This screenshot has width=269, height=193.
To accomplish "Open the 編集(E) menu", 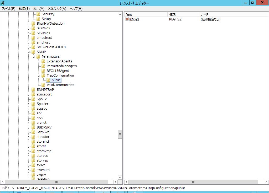I will tap(24, 9).
